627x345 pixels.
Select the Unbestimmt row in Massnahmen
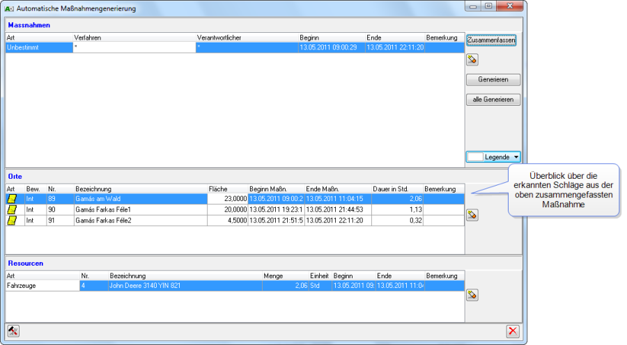point(38,47)
